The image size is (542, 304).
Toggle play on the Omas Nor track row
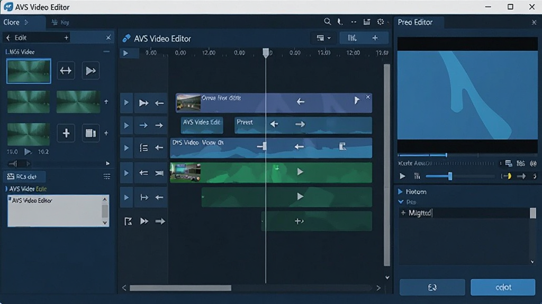(x=126, y=103)
